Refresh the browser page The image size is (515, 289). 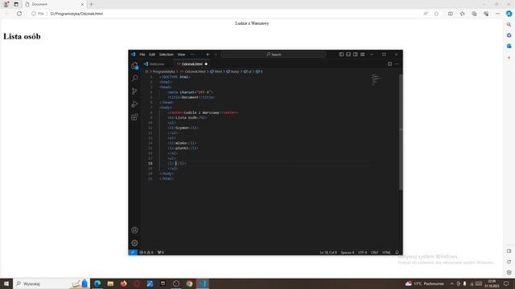[x=19, y=14]
